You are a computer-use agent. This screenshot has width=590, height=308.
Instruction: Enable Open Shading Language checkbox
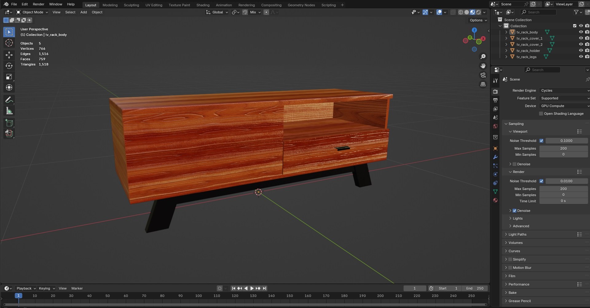point(541,114)
